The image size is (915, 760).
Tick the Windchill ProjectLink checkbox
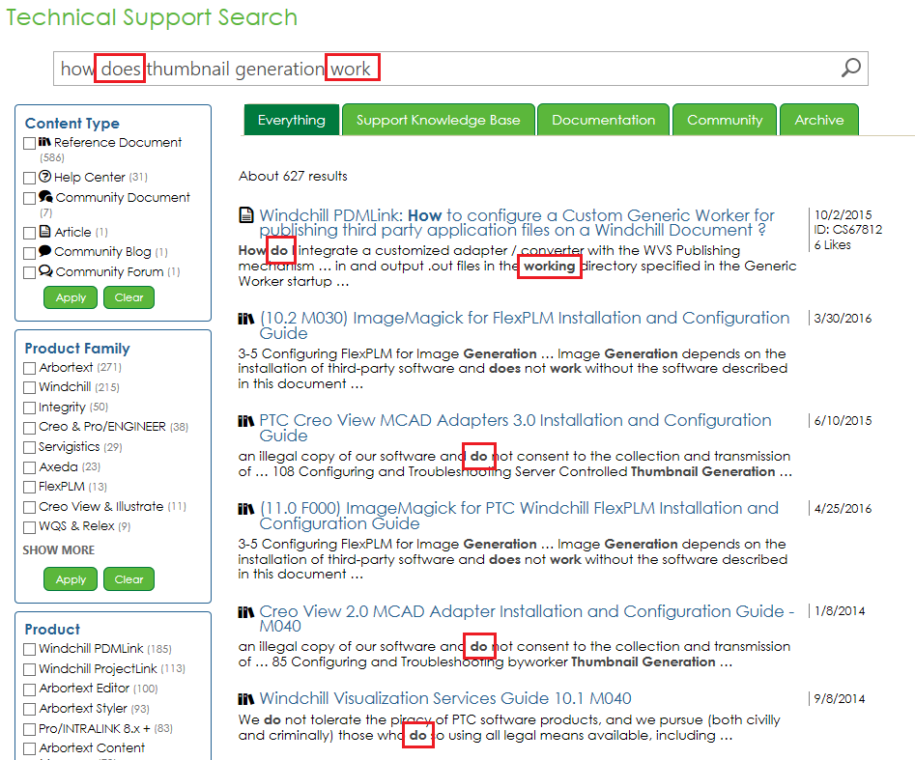click(29, 669)
